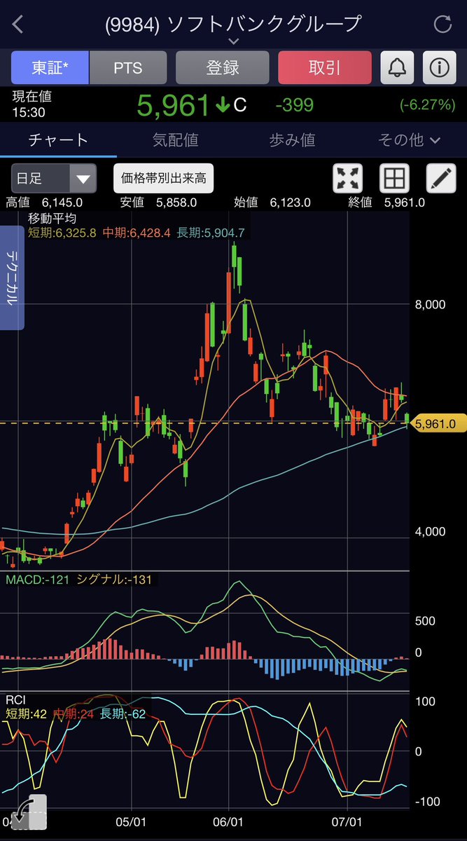Viewport: 467px width, 841px height.
Task: Tap the rotate chart icon at bottom left
Action: 29,813
